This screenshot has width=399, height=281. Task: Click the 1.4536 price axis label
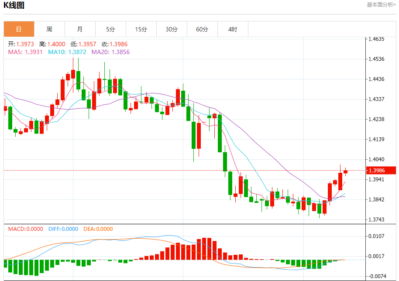pos(376,59)
